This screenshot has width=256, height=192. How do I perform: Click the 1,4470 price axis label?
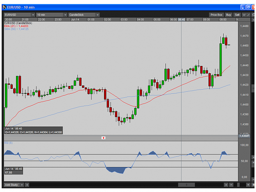click(x=244, y=36)
